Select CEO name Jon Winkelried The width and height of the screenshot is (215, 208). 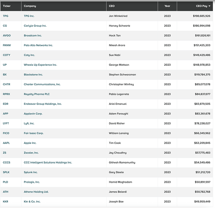click(x=118, y=16)
